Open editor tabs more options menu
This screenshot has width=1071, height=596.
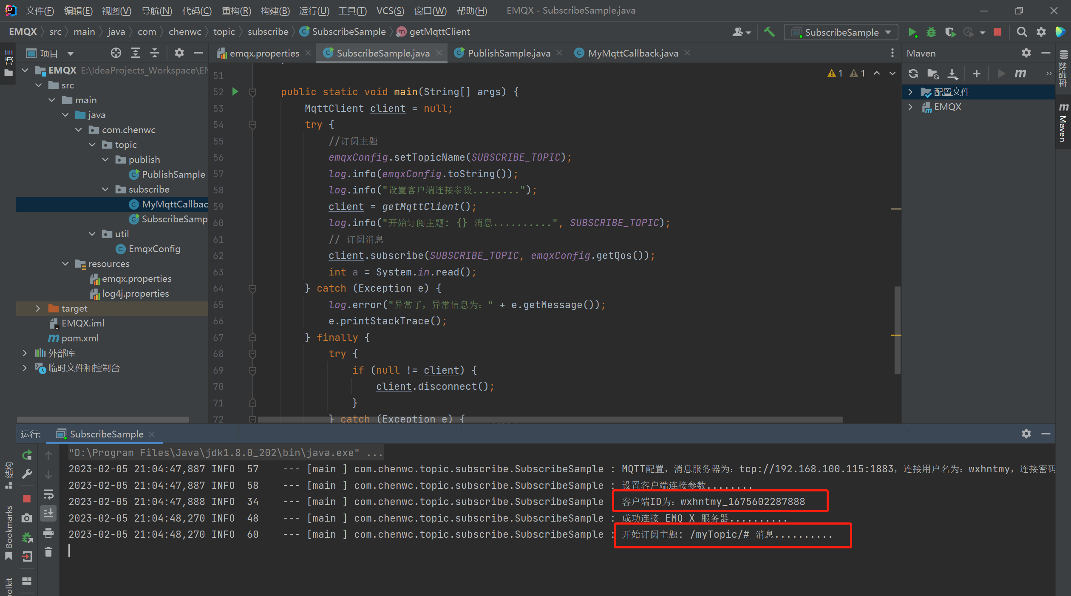[892, 53]
